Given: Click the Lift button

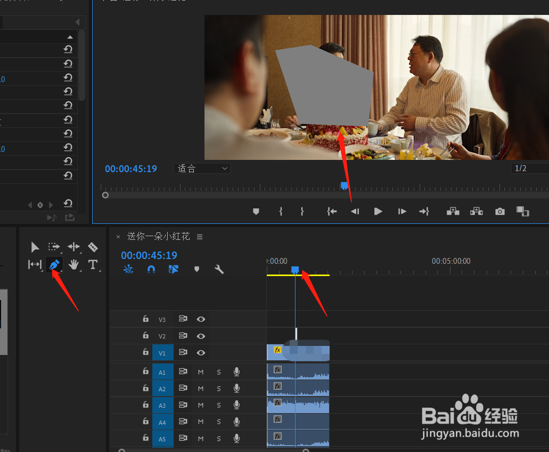Looking at the screenshot, I should [453, 211].
